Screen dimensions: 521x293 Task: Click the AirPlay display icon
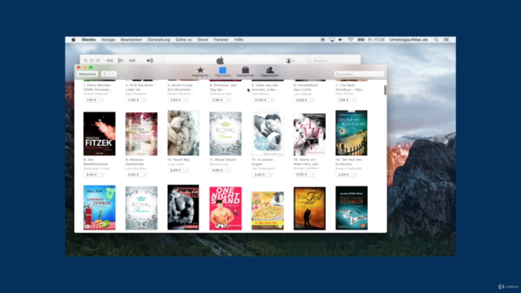coord(332,40)
